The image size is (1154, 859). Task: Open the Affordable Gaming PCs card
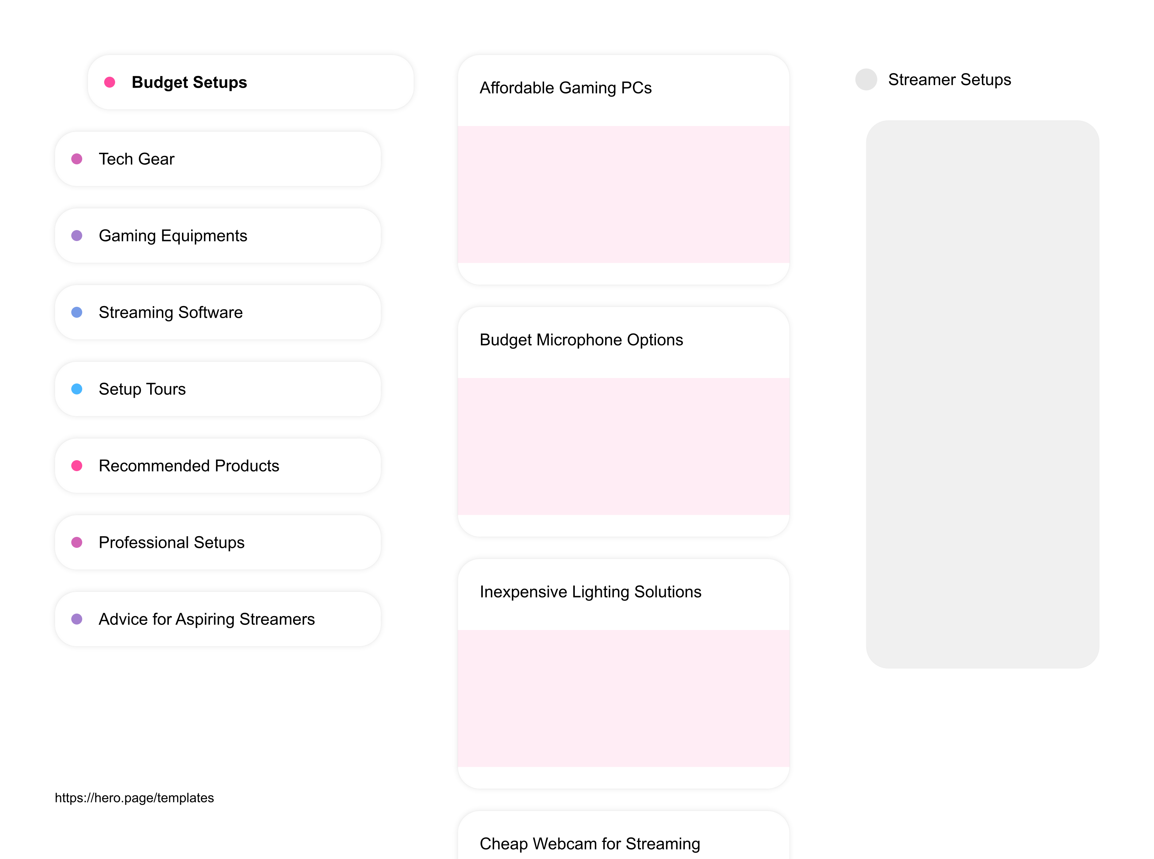(566, 88)
